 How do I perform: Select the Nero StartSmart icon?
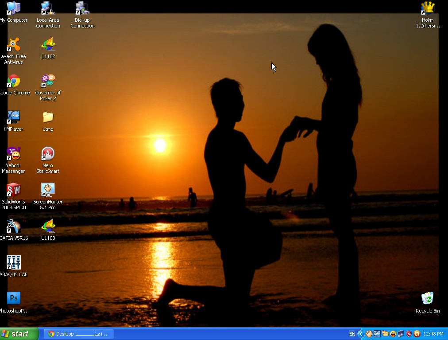tap(48, 154)
